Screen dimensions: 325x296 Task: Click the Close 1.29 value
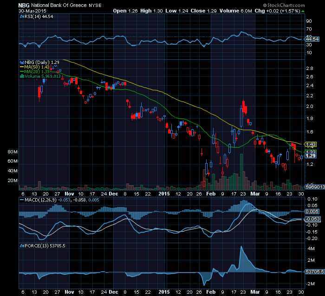[203, 11]
